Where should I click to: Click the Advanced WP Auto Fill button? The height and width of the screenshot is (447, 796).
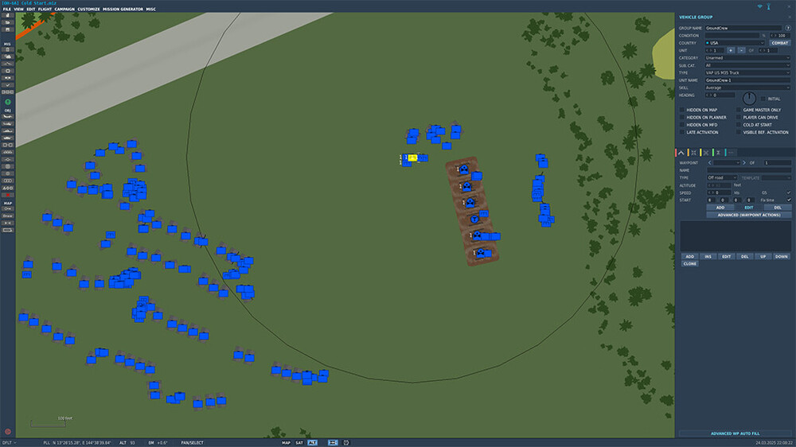pyautogui.click(x=735, y=433)
